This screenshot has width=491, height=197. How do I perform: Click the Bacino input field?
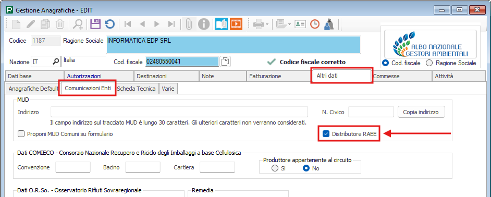point(143,167)
